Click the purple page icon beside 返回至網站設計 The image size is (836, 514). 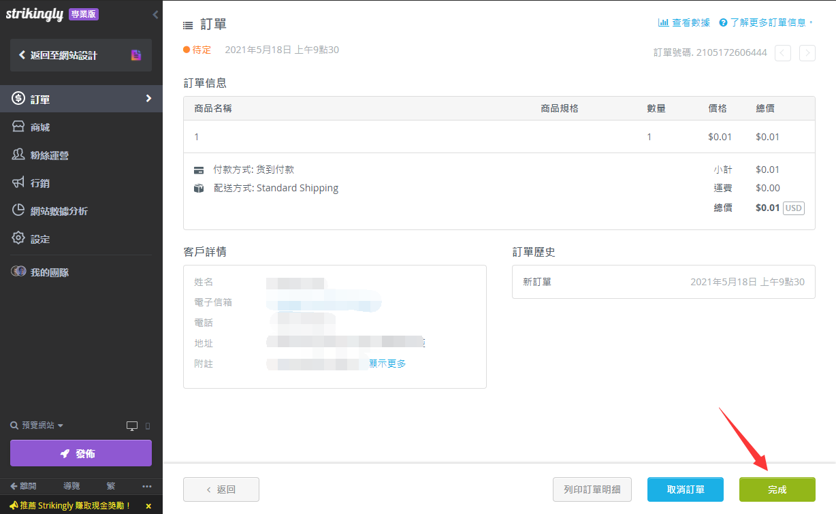(136, 55)
